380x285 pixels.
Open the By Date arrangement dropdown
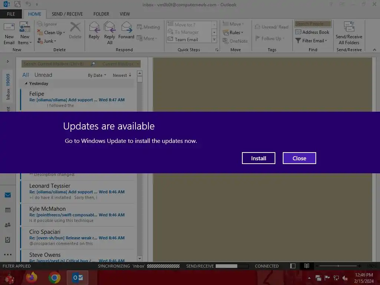tap(97, 75)
